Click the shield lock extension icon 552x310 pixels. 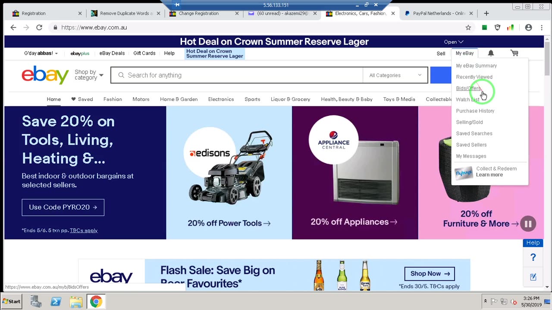click(497, 28)
